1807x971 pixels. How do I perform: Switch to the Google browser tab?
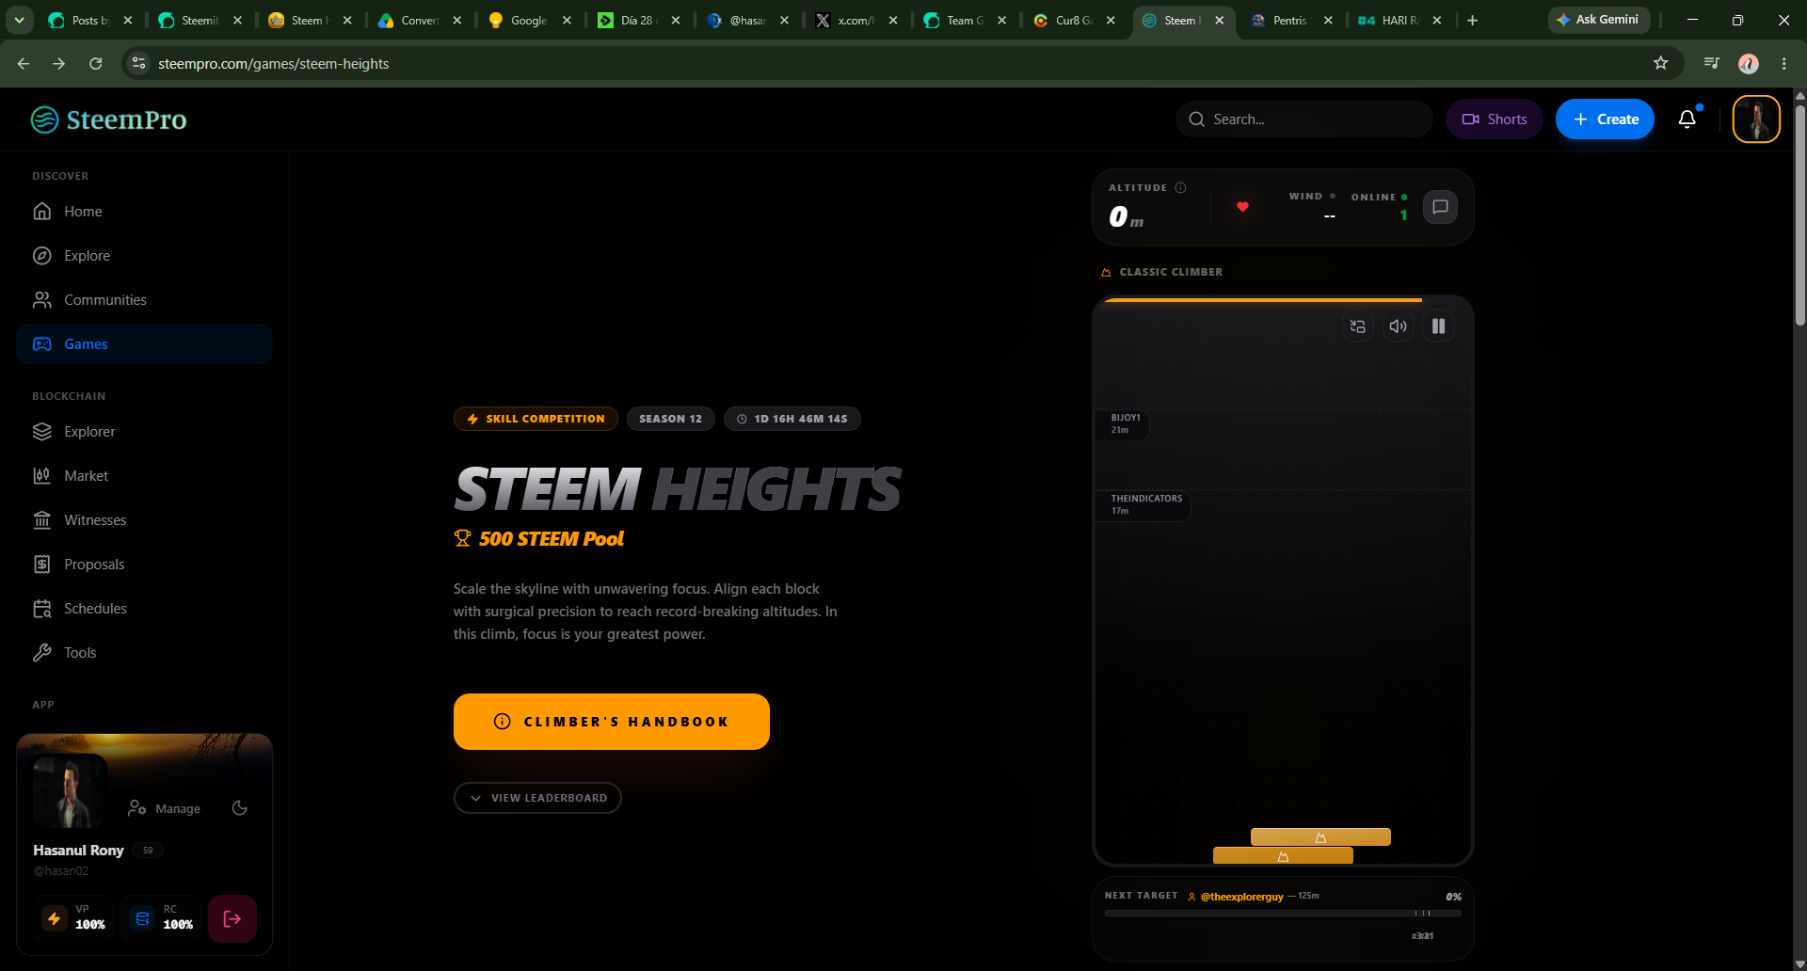529,20
